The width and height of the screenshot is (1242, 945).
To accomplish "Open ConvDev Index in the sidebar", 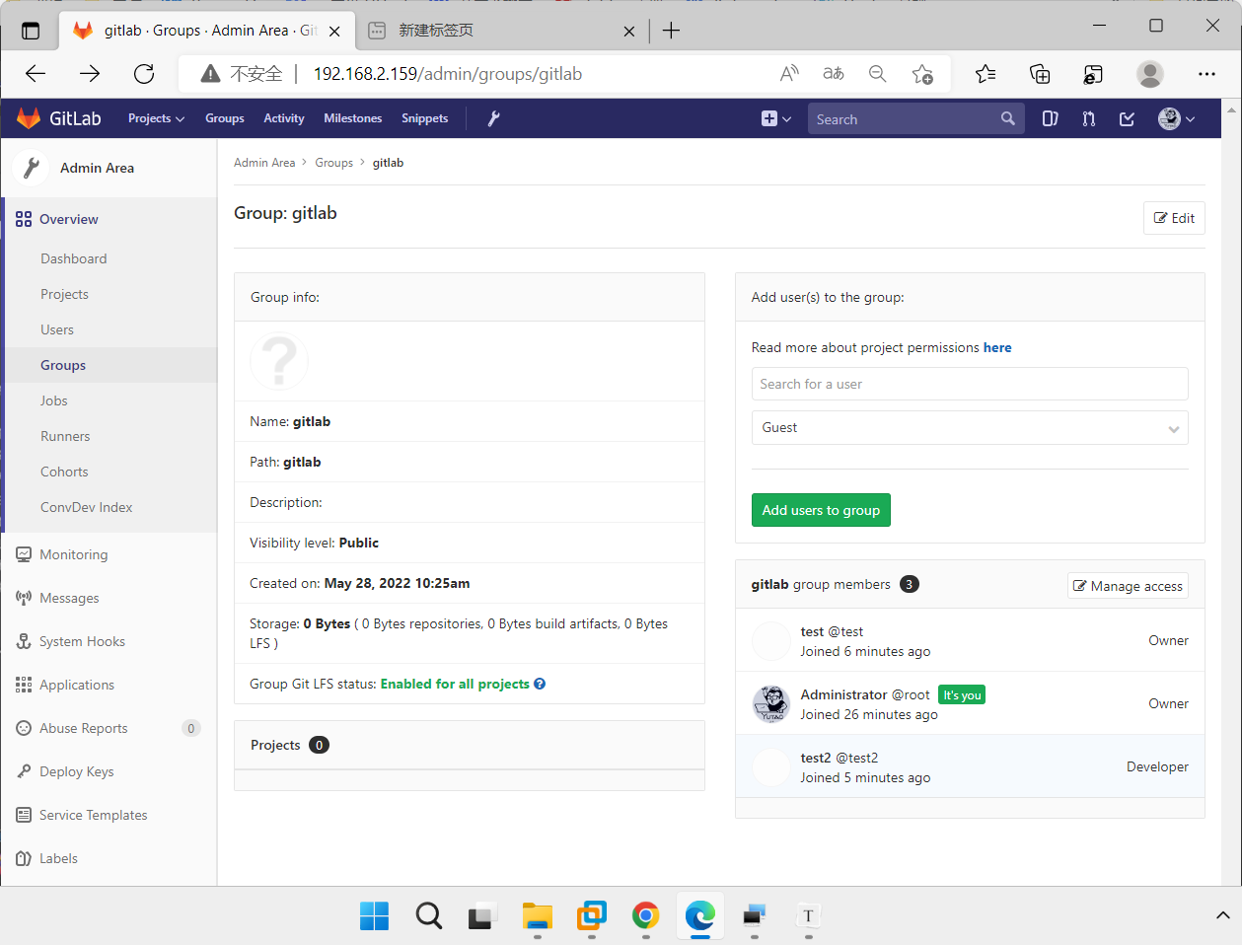I will tap(87, 507).
